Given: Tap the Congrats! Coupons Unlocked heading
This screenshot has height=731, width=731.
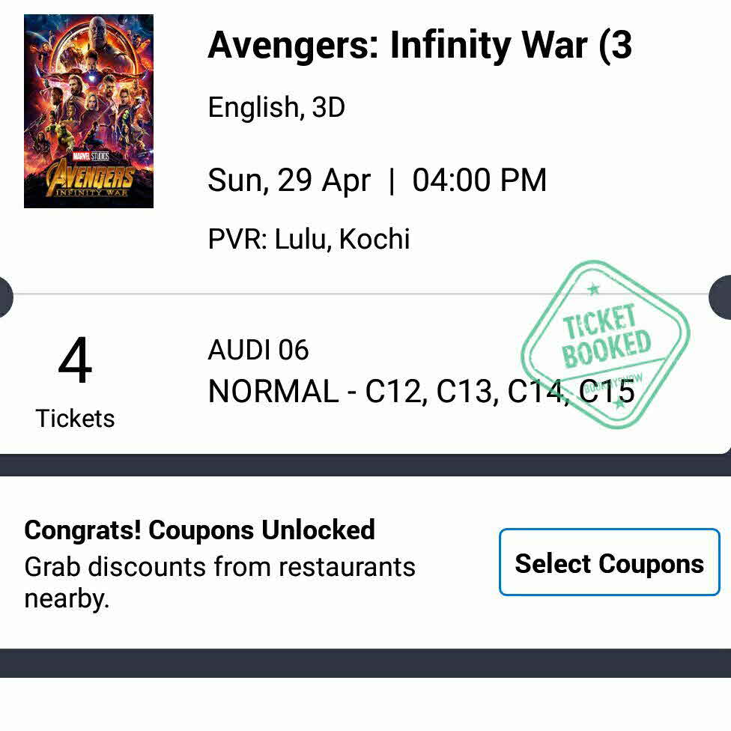Looking at the screenshot, I should click(x=199, y=530).
